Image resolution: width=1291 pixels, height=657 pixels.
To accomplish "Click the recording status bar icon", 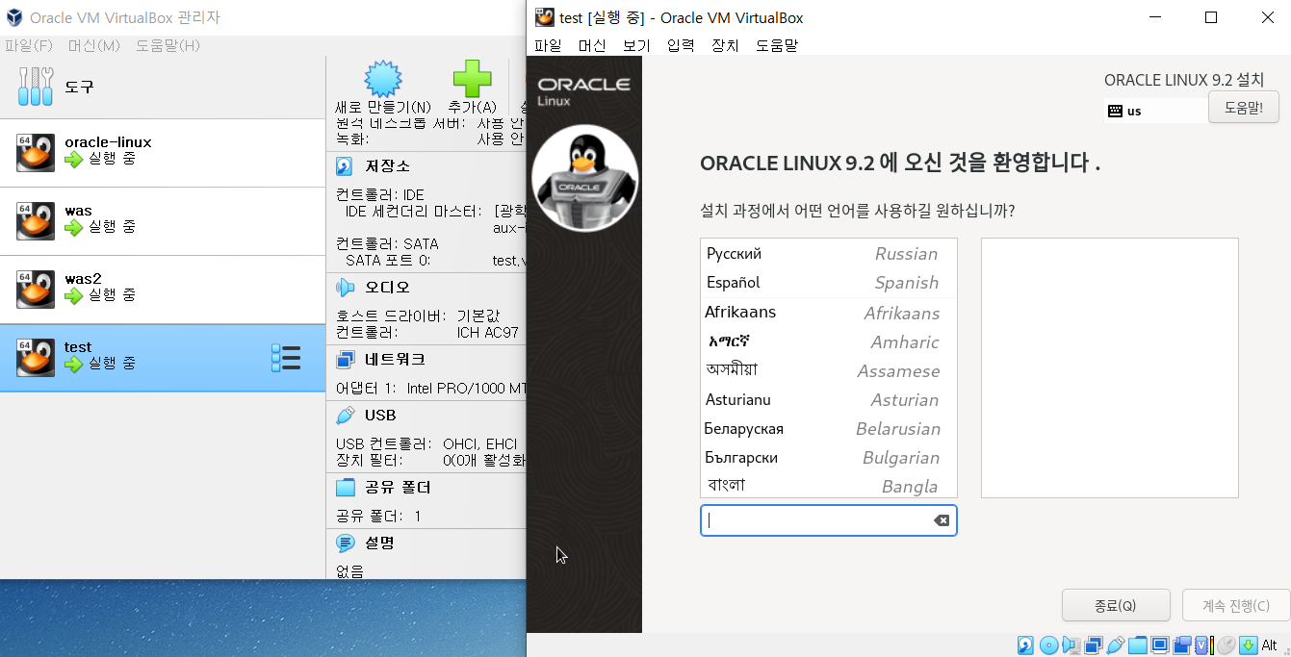I will click(1182, 645).
